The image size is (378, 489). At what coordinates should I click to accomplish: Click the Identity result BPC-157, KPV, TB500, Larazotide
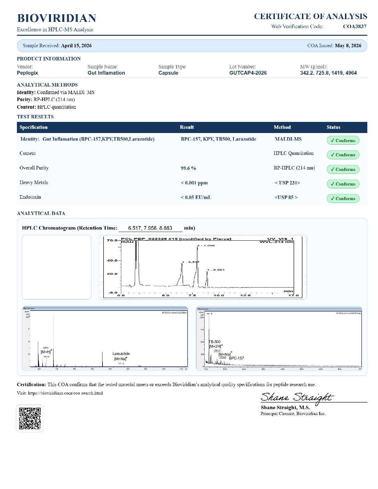[x=219, y=139]
